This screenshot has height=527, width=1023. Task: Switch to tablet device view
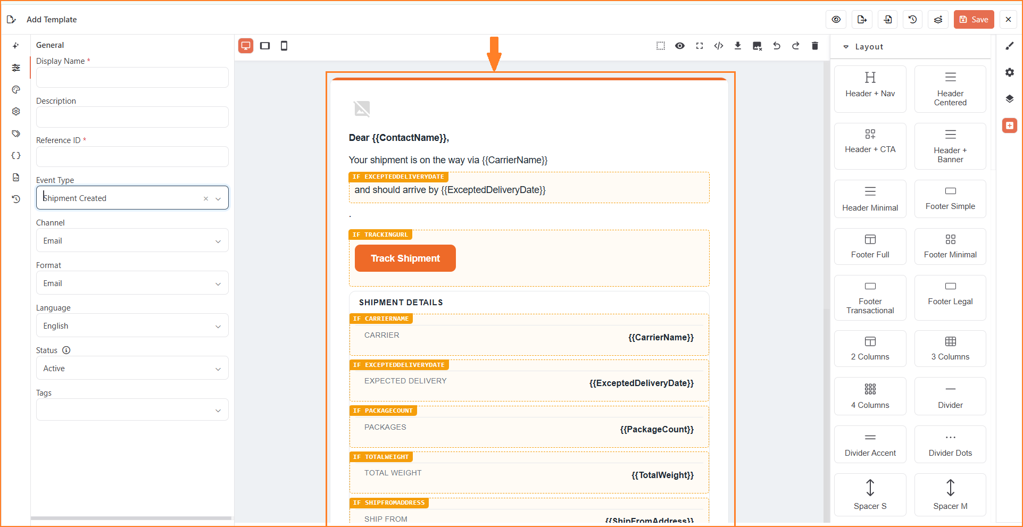[265, 46]
